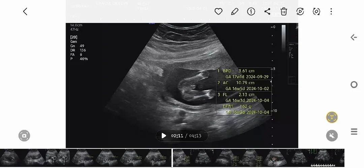Select the Gn 49 gain value
The width and height of the screenshot is (364, 168).
point(77,46)
